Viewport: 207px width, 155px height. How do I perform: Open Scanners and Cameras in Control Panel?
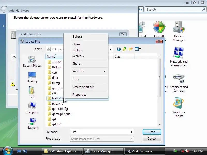(x=179, y=83)
